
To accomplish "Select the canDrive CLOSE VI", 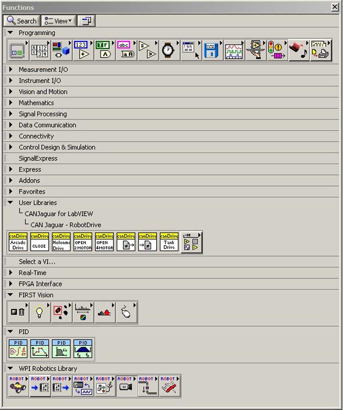I will [39, 242].
